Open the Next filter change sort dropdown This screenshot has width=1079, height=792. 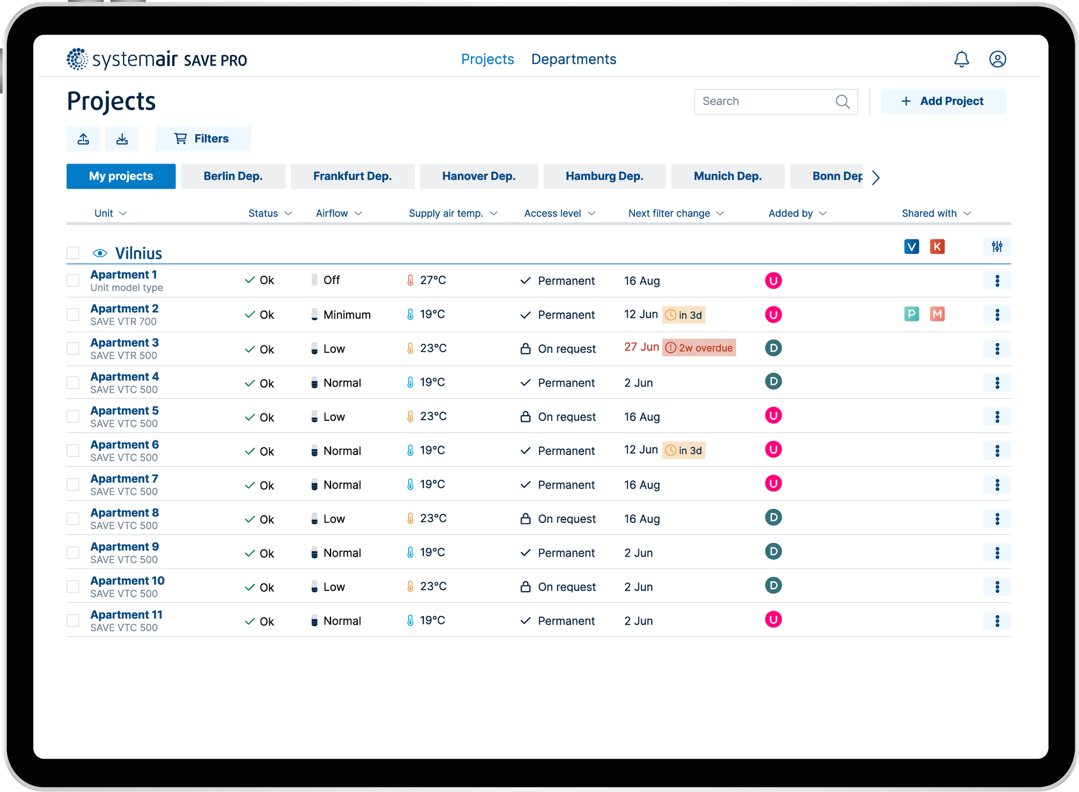(x=676, y=213)
